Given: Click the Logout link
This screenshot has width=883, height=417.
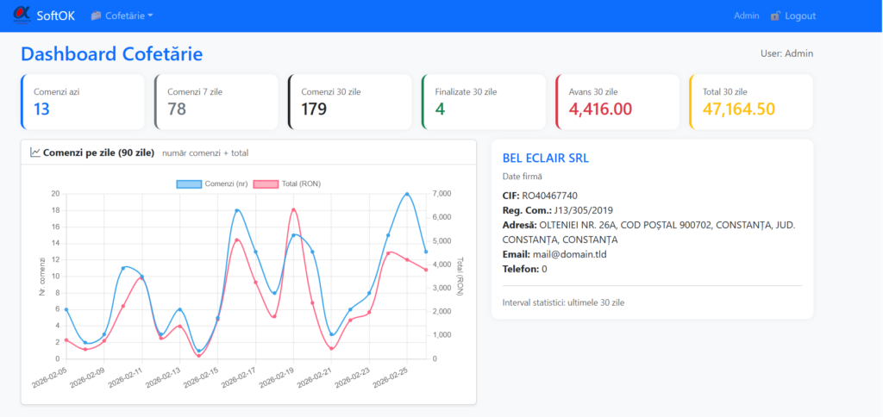Looking at the screenshot, I should coord(800,16).
